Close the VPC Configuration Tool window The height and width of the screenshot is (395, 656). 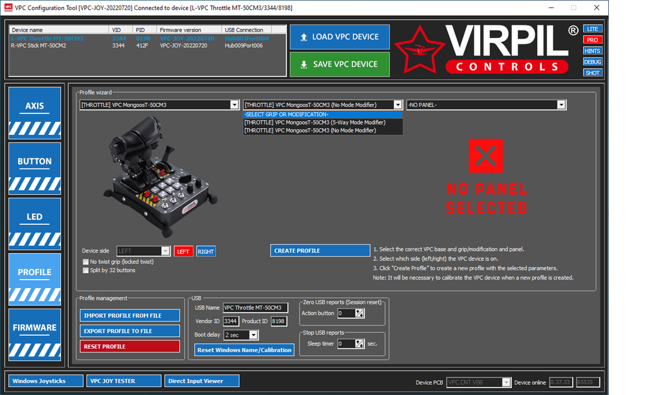[597, 7]
